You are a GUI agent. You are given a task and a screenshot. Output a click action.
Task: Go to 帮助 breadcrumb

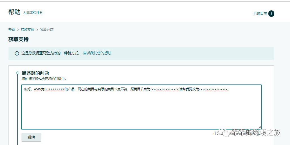12,30
